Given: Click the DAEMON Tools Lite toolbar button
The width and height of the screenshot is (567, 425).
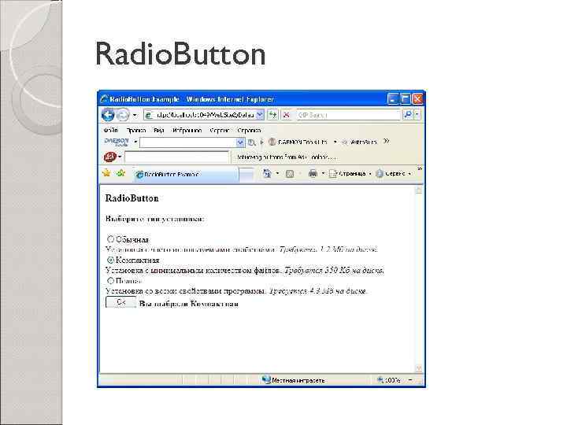Looking at the screenshot, I should click(298, 142).
